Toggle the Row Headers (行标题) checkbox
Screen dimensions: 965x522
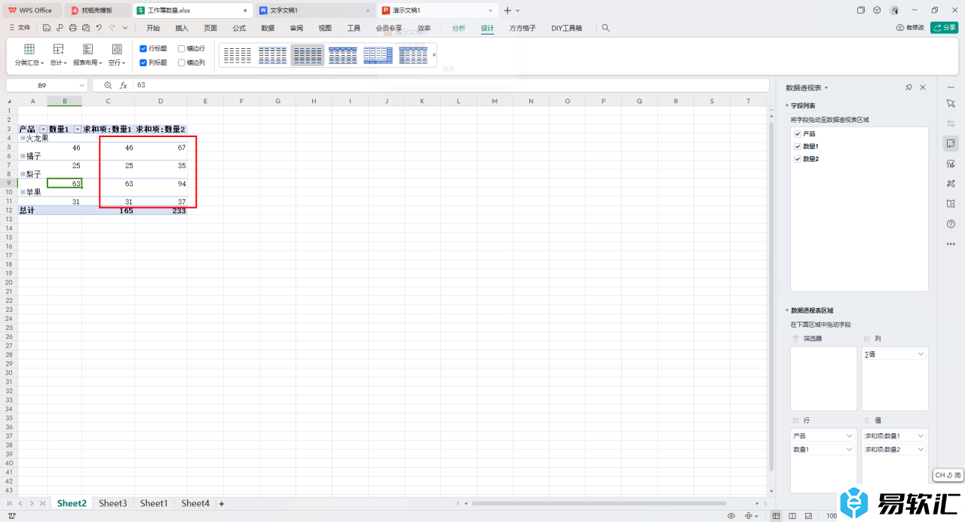(x=143, y=48)
